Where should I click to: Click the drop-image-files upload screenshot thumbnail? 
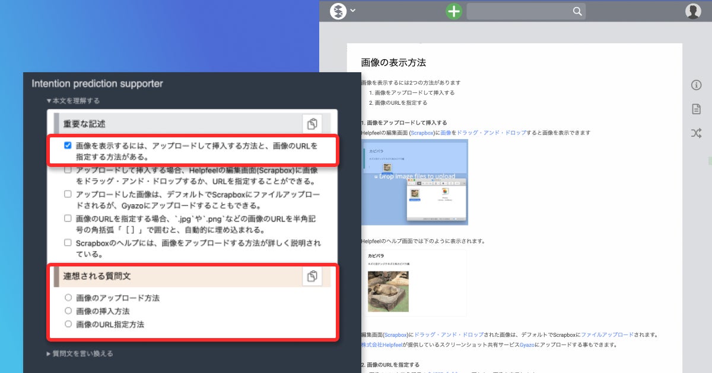click(414, 182)
